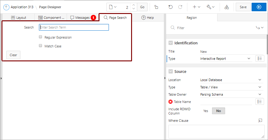Click the Table Name error icon
Image resolution: width=268 pixels, height=140 pixels.
coord(170,102)
